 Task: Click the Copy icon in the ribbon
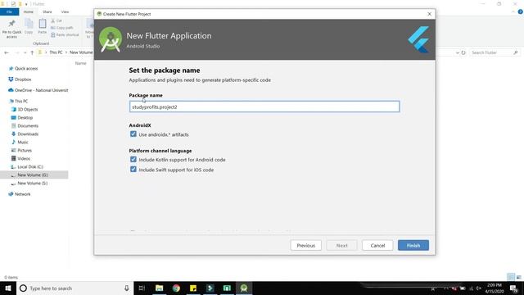point(29,26)
